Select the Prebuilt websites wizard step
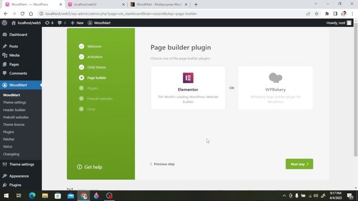The width and height of the screenshot is (358, 201). 96,99
